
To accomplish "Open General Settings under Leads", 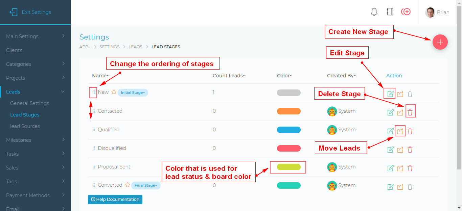I will pyautogui.click(x=29, y=103).
